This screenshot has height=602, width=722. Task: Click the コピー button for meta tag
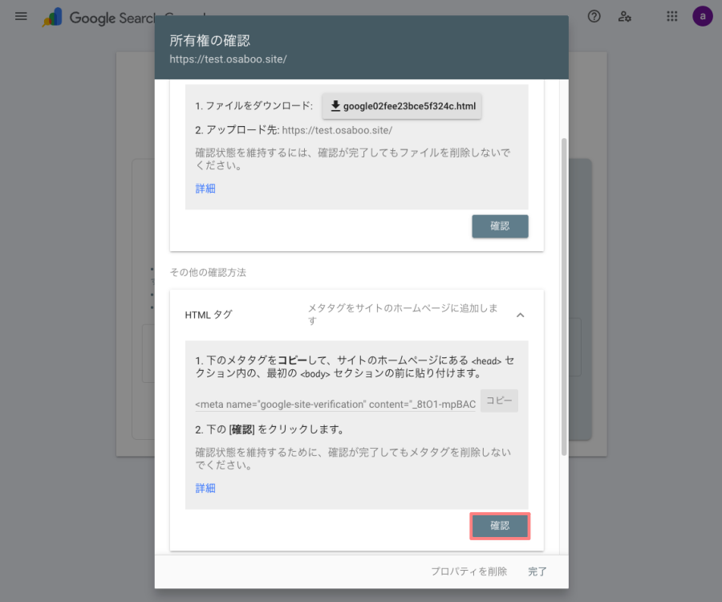pyautogui.click(x=499, y=401)
